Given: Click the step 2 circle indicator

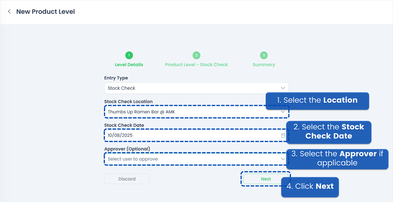Looking at the screenshot, I should click(x=196, y=55).
